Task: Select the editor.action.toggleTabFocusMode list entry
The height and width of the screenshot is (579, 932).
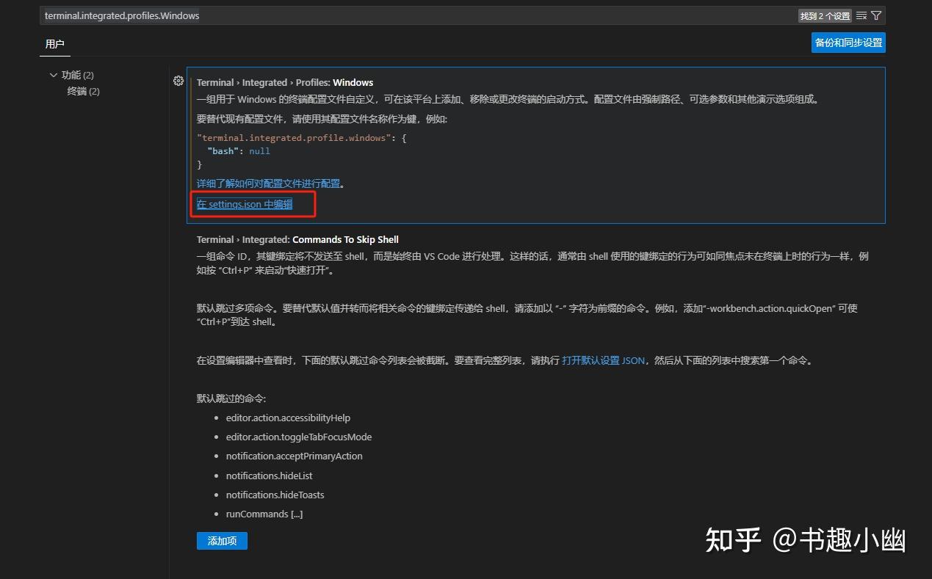Action: (x=299, y=437)
